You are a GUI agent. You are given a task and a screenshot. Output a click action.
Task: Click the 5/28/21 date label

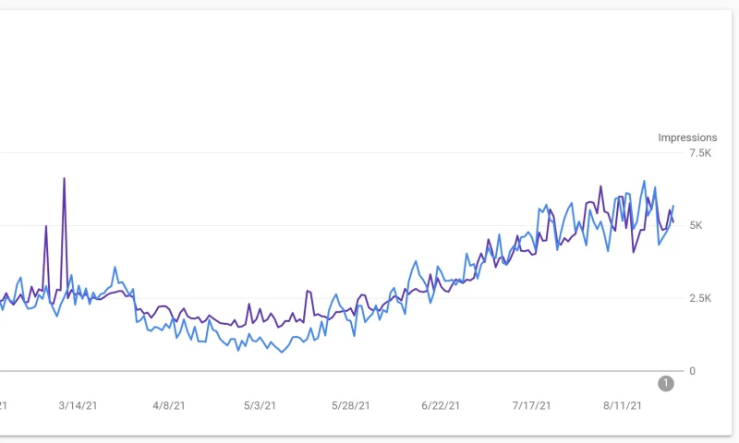pyautogui.click(x=351, y=405)
